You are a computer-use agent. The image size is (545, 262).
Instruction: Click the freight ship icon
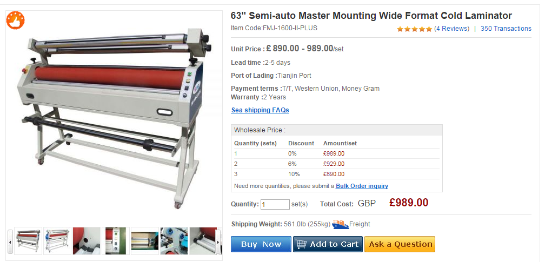click(x=340, y=224)
